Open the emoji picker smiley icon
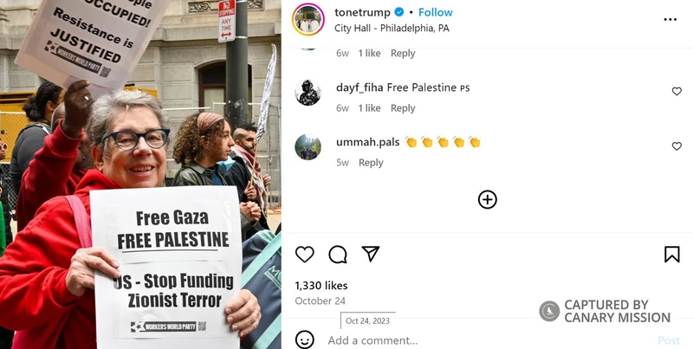The height and width of the screenshot is (349, 693). (305, 340)
